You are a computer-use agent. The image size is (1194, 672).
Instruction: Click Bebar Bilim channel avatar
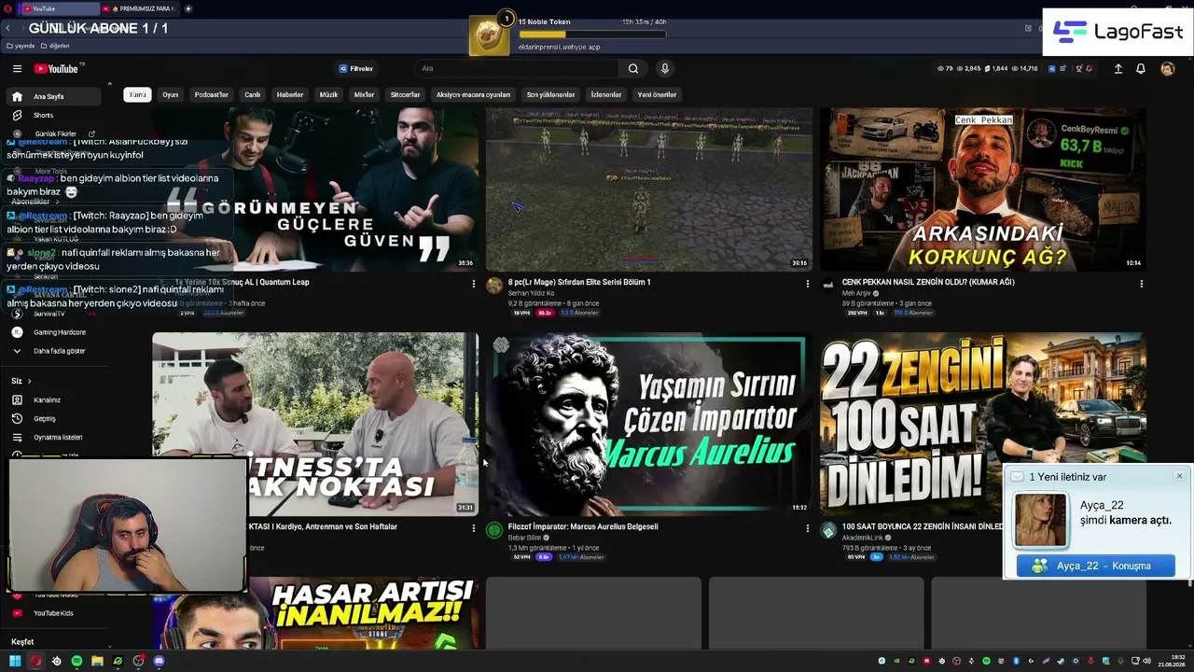point(494,530)
